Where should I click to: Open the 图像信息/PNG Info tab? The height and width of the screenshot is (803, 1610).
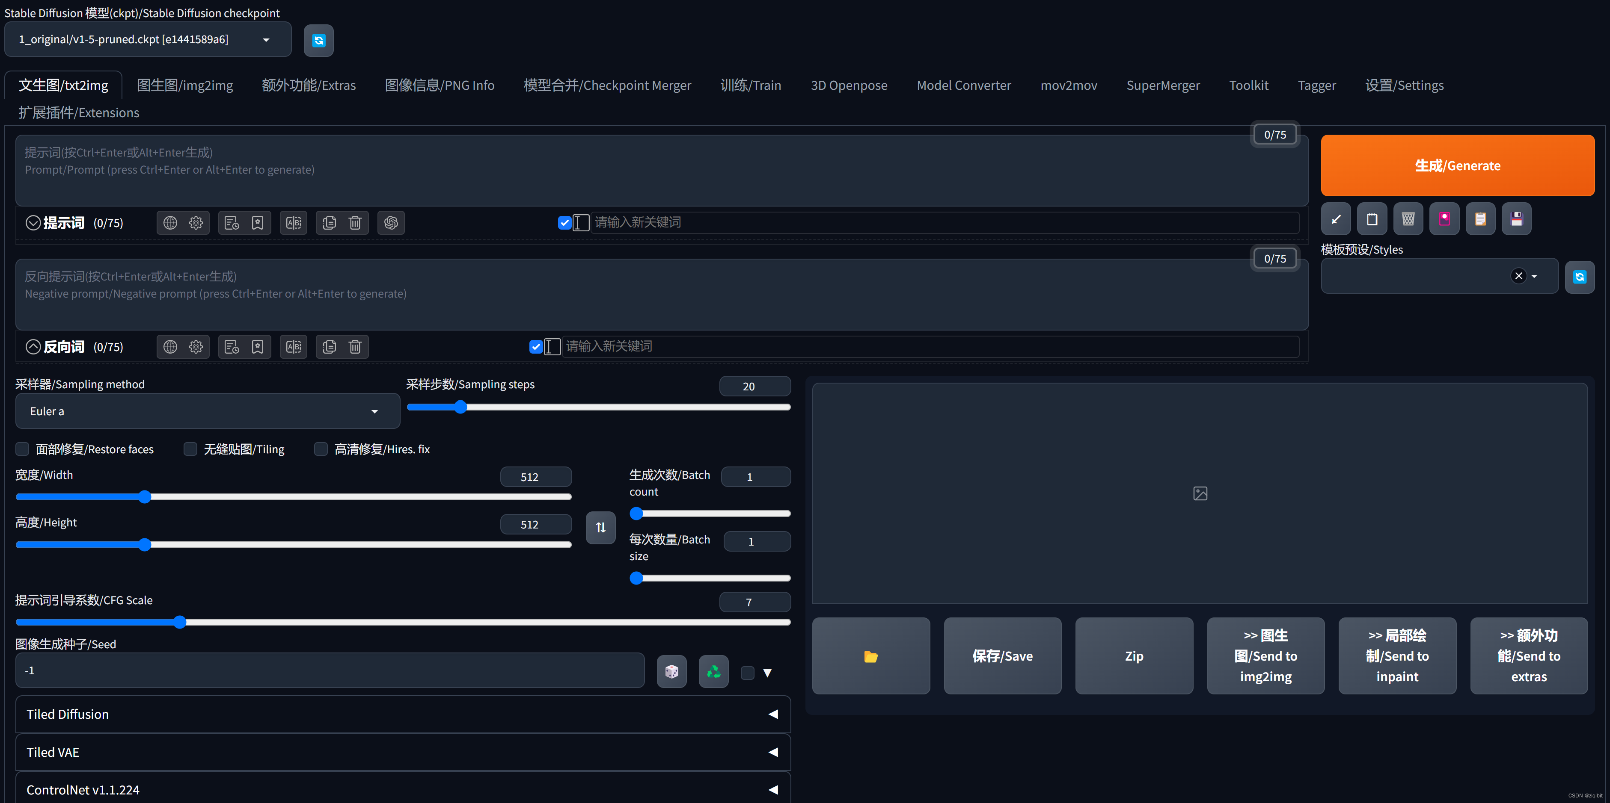440,86
